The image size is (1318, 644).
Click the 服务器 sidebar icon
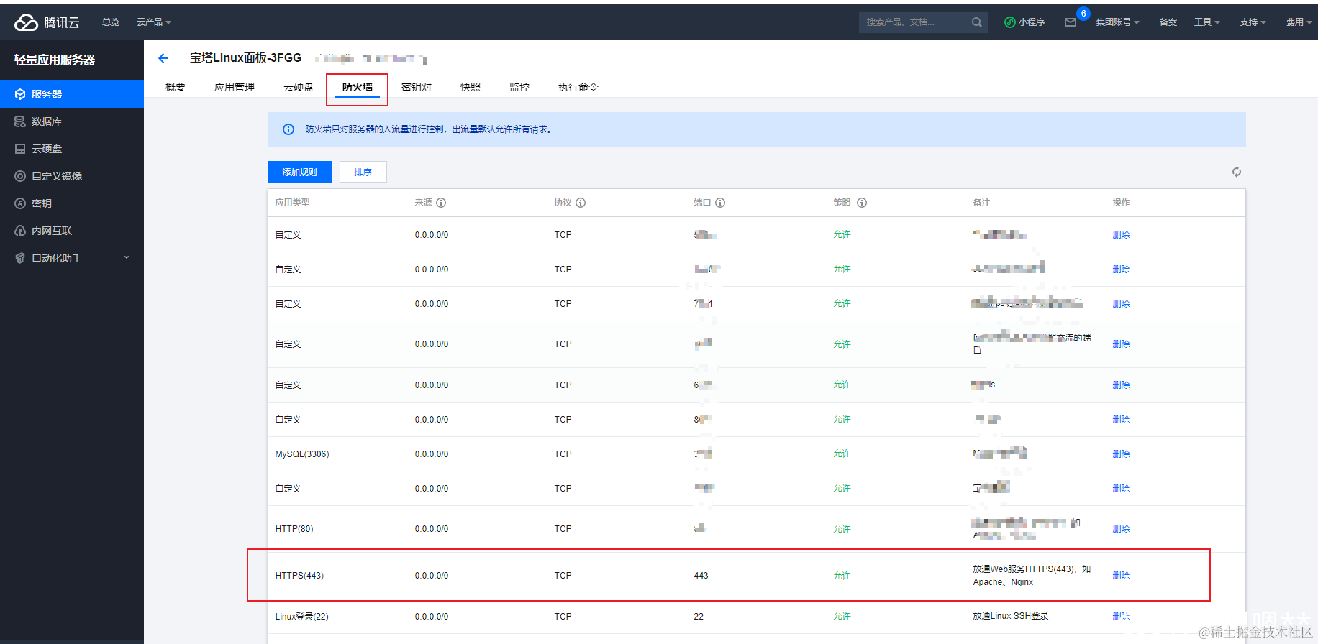(20, 94)
